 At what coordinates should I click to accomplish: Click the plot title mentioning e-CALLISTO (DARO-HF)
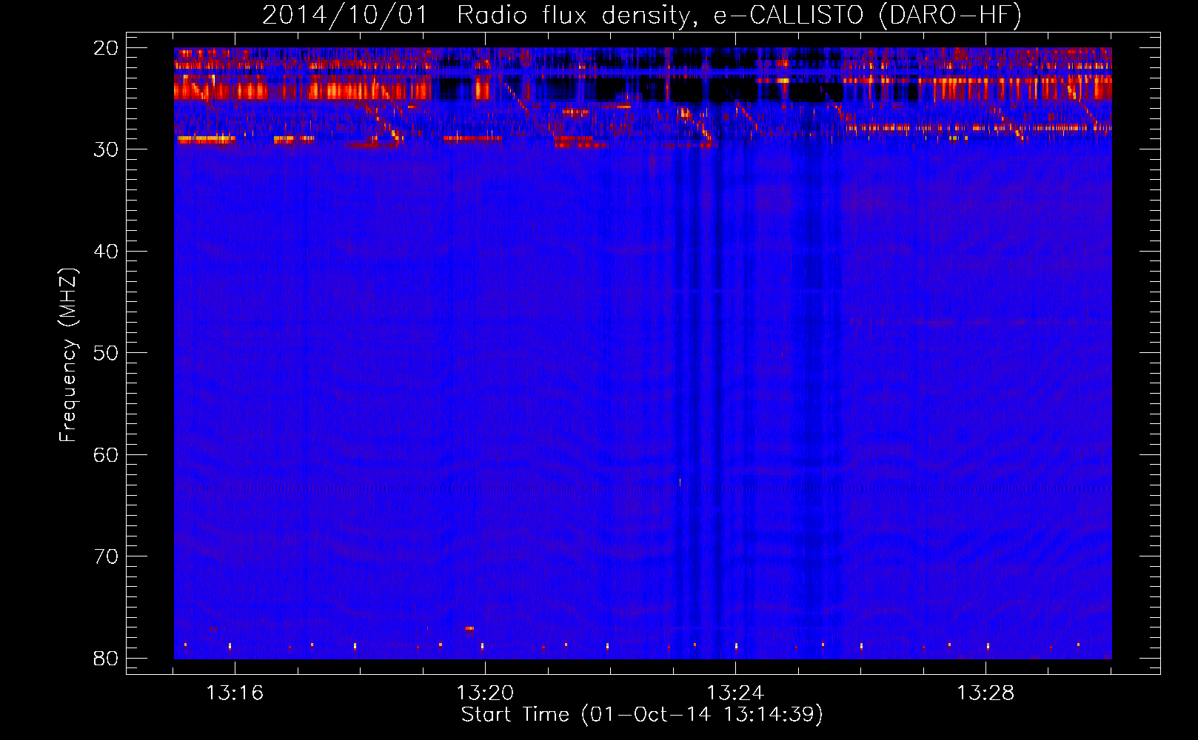(642, 15)
